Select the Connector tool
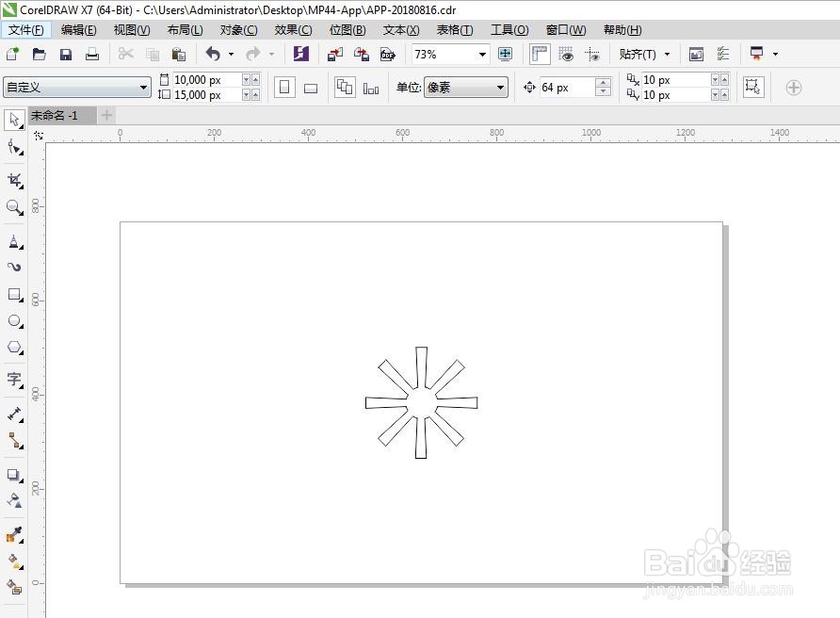The image size is (840, 618). pos(14,440)
